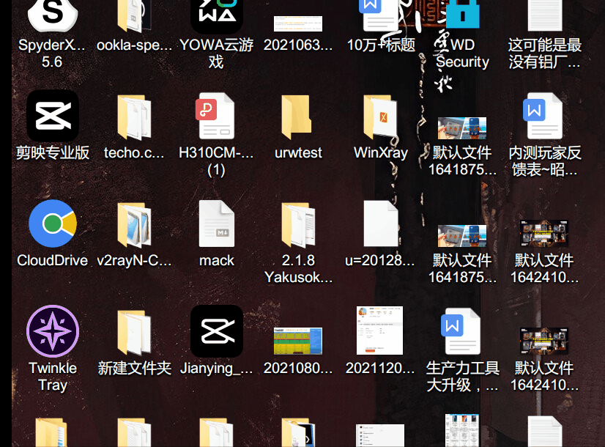Launch the YOWA云游戏 app icon
The image size is (605, 447).
[217, 15]
